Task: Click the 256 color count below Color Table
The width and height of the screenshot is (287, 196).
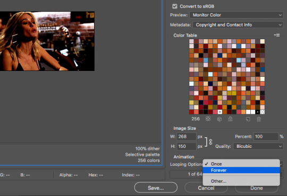Action: pos(196,119)
